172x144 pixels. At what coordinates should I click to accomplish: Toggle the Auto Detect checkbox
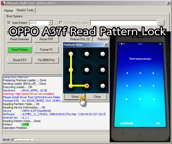tap(9, 23)
